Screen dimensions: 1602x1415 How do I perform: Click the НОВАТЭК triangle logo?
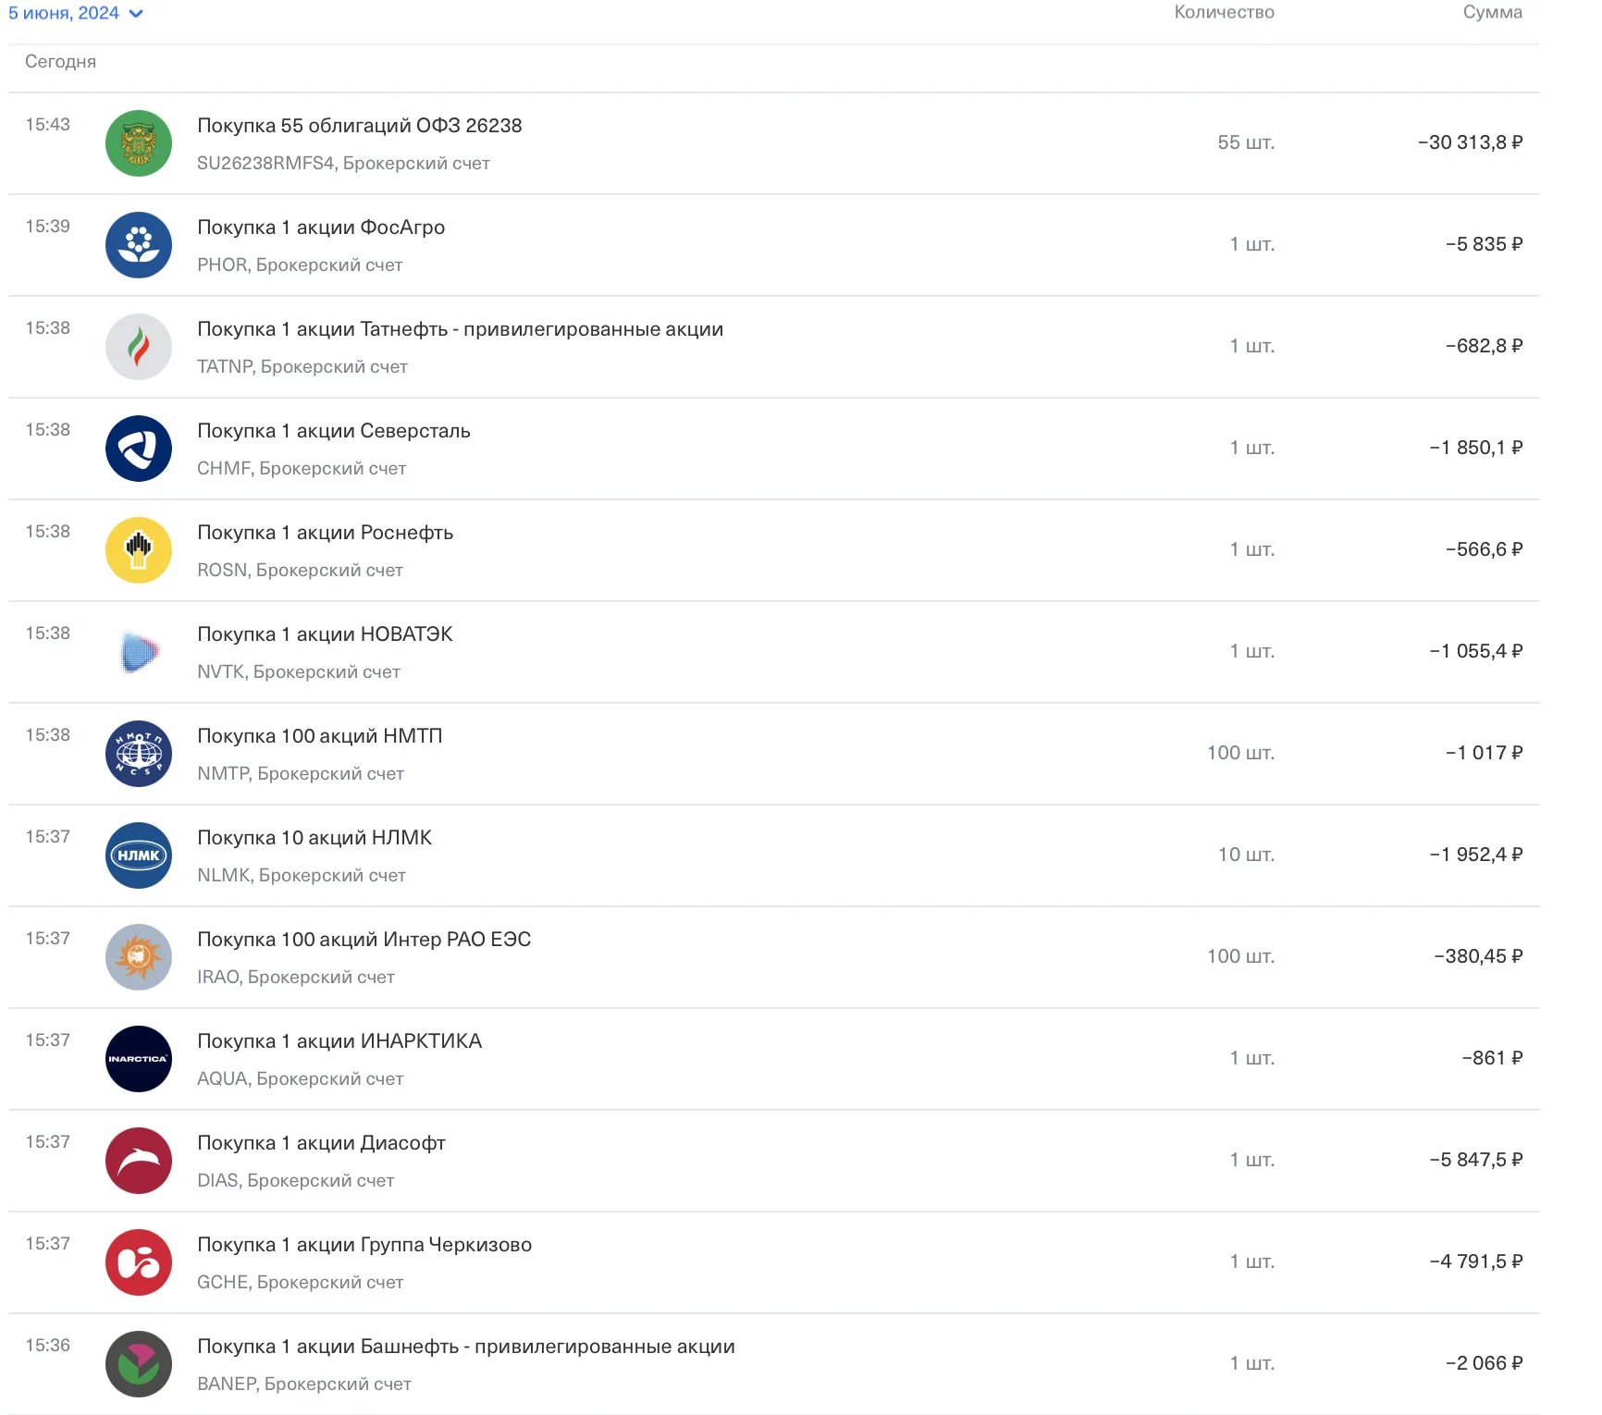pos(139,652)
